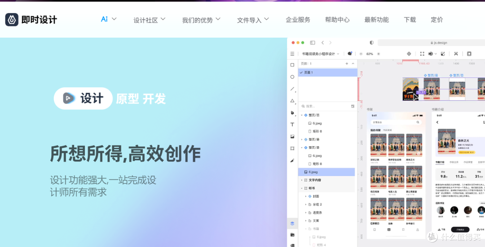This screenshot has height=247, width=485.
Task: Click the half-shaded shield icon beside address bar
Action: point(371,43)
